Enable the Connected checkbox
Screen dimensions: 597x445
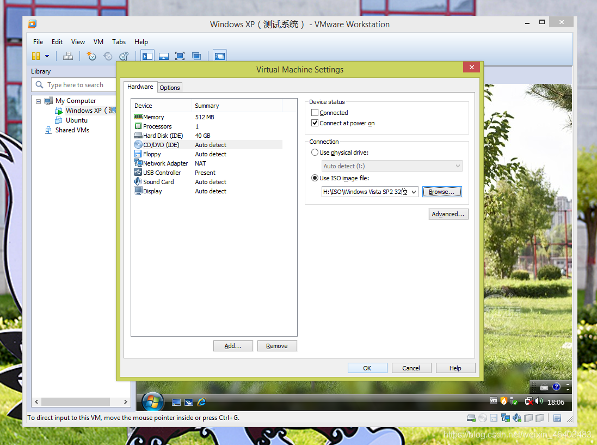(x=315, y=113)
